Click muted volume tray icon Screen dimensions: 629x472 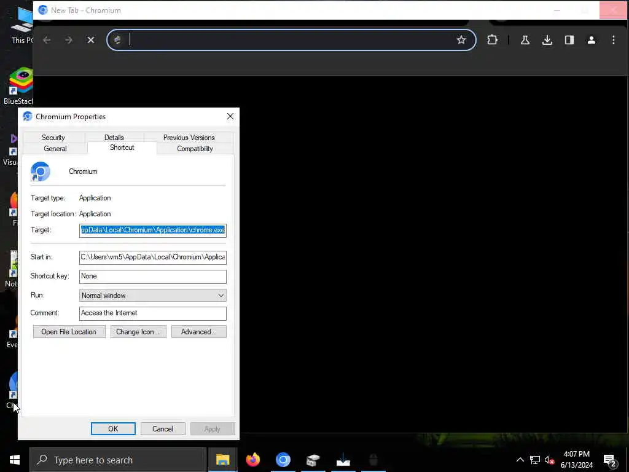click(x=549, y=460)
